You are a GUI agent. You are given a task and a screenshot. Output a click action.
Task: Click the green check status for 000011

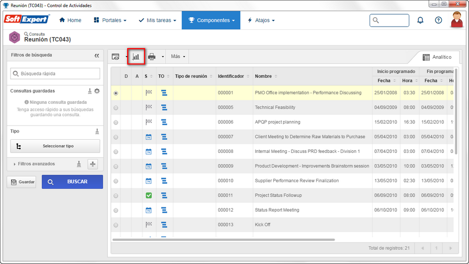149,195
